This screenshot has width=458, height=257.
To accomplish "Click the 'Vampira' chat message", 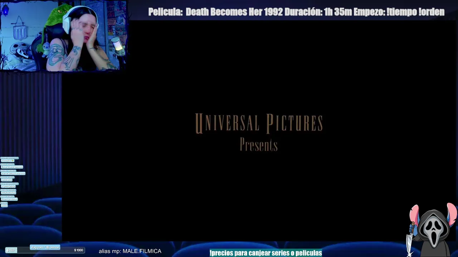I will pos(8,161).
